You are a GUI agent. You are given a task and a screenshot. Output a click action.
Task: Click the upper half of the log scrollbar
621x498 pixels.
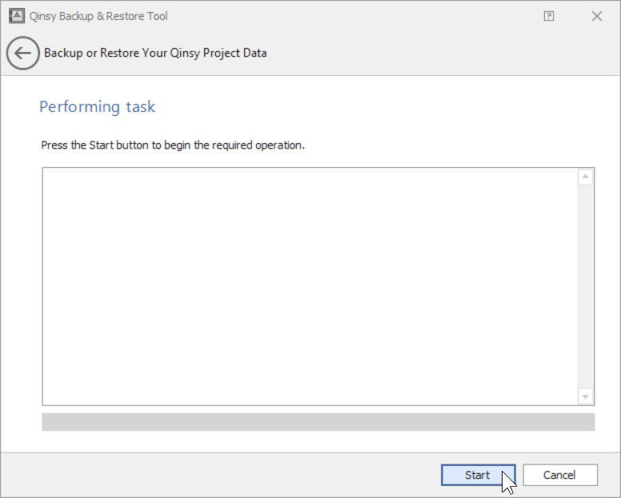[x=585, y=232]
